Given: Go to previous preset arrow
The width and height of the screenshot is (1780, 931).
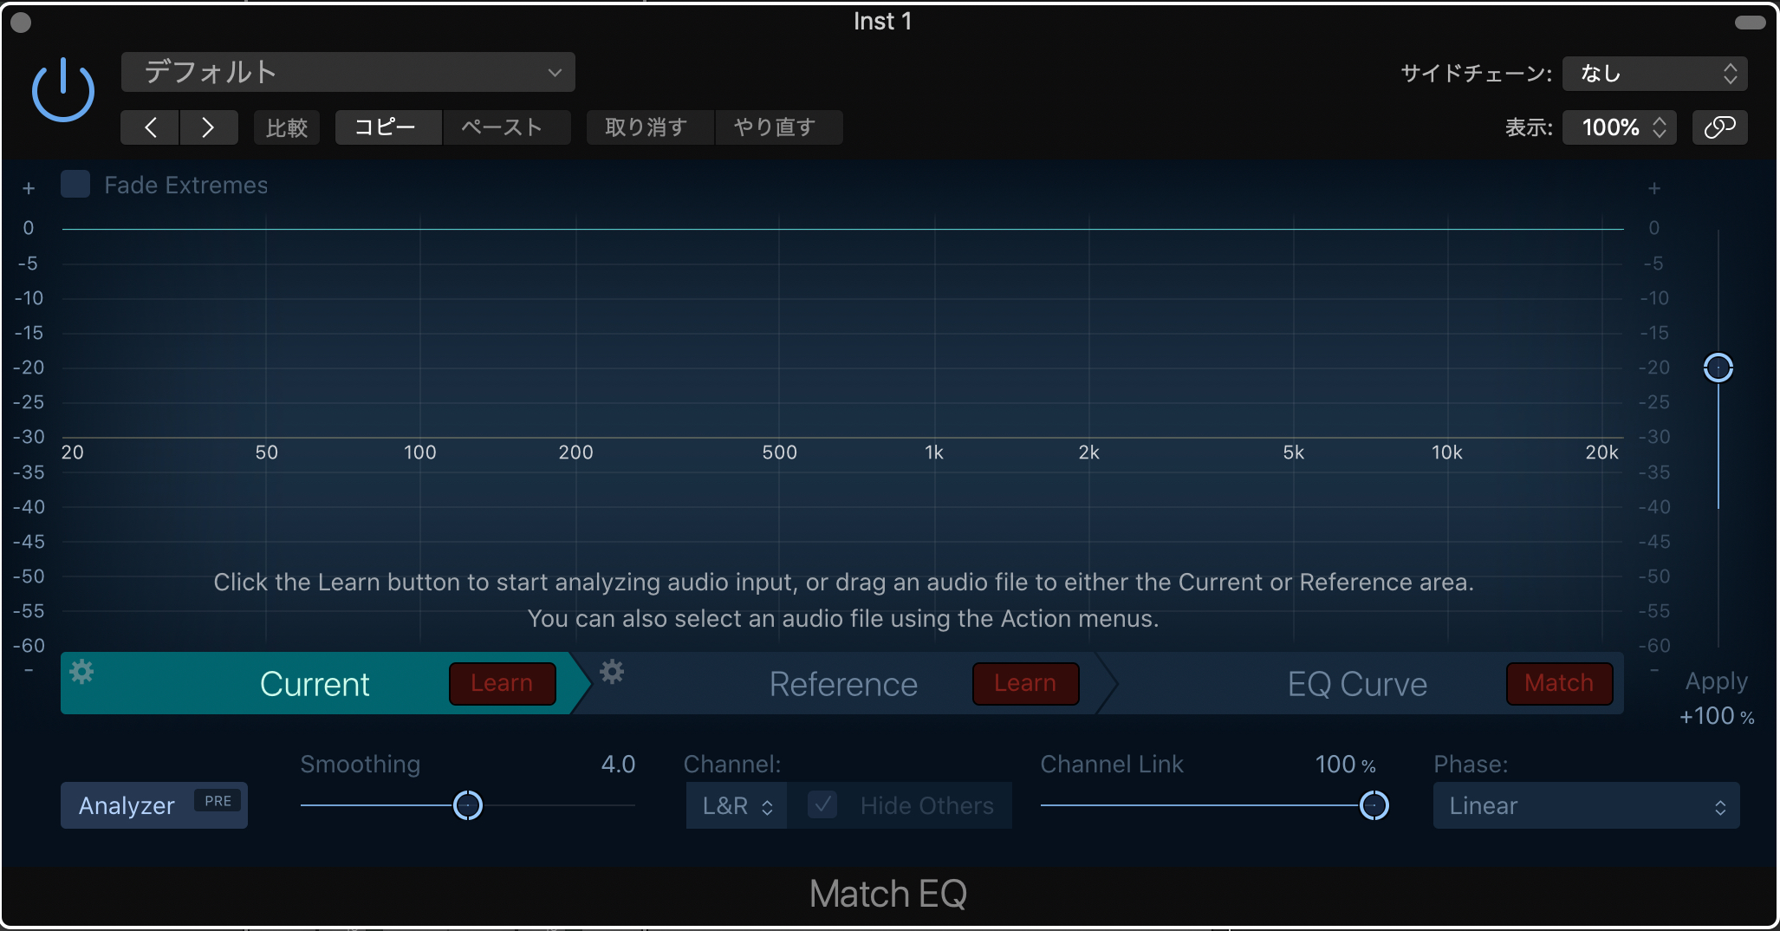Looking at the screenshot, I should click(150, 127).
